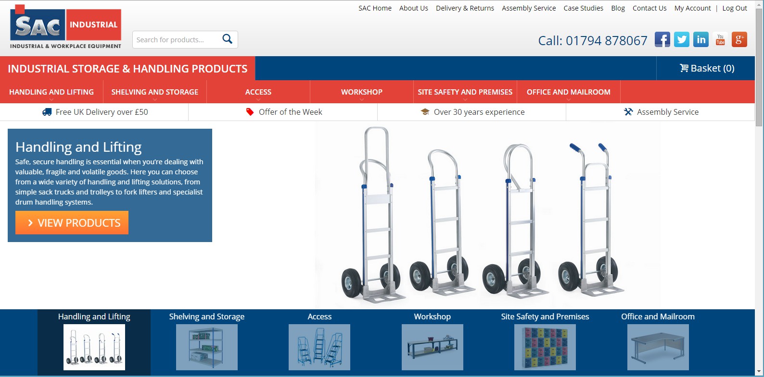Click the basket cart icon
This screenshot has width=764, height=377.
(x=684, y=68)
